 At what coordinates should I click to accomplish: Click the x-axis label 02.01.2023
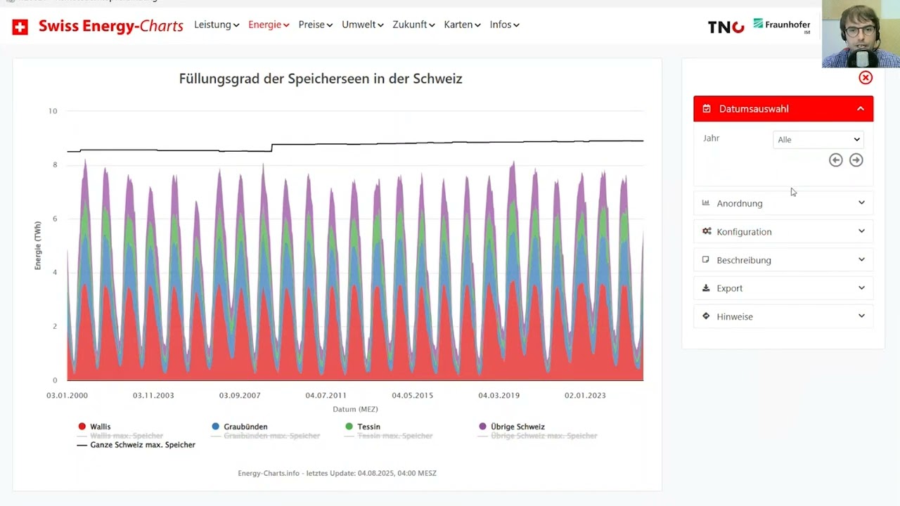coord(585,396)
